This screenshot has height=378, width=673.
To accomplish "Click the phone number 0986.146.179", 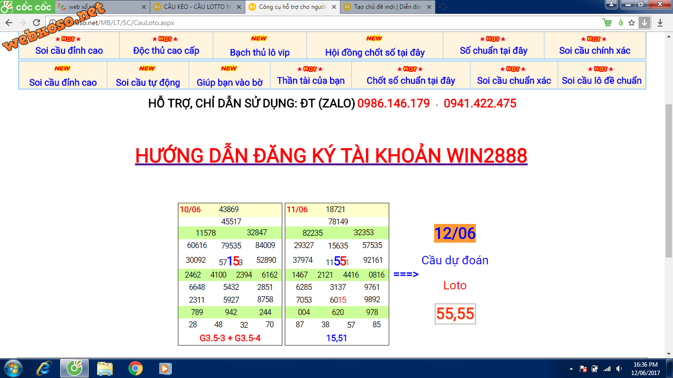I will (394, 103).
